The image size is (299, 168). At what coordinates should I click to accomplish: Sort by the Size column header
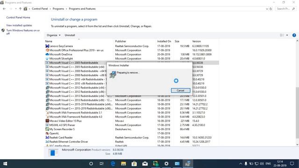177,42
